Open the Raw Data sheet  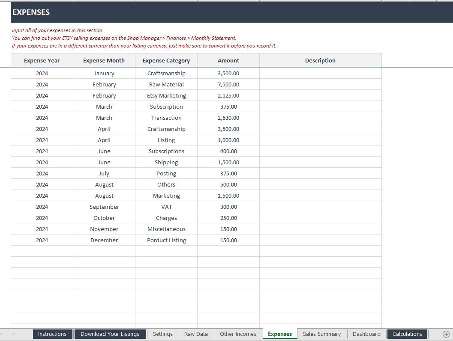click(x=196, y=334)
